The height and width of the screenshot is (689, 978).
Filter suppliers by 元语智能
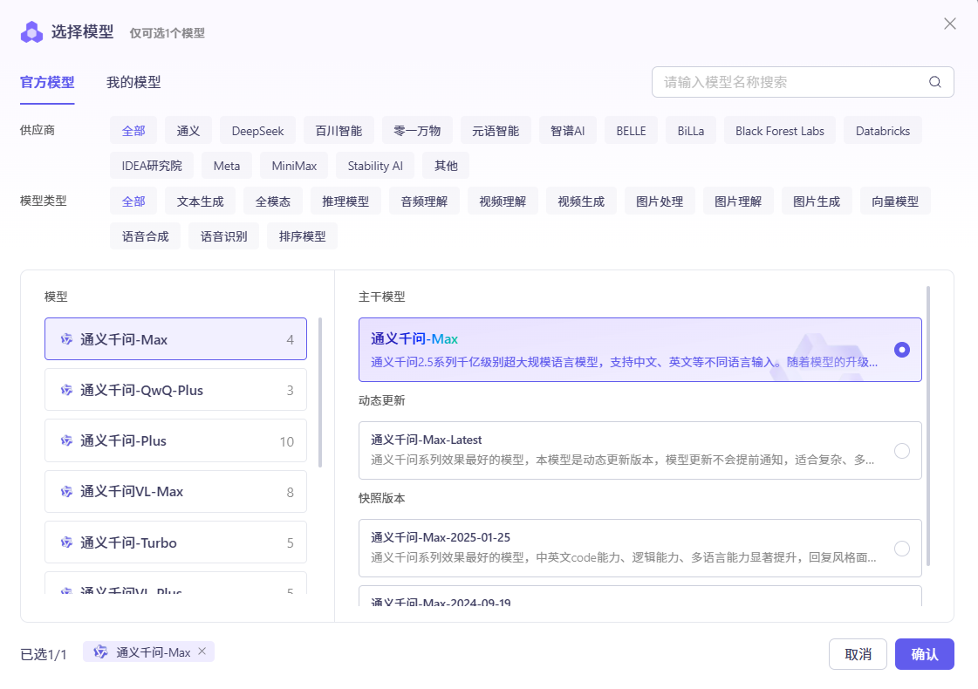coord(496,130)
